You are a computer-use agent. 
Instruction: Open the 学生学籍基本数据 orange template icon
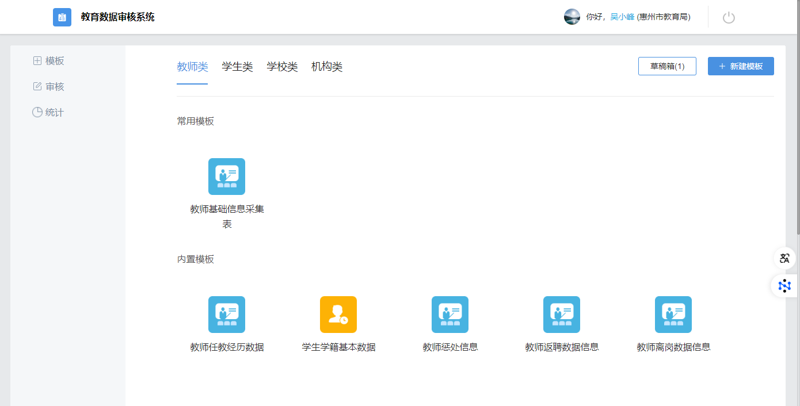click(338, 315)
